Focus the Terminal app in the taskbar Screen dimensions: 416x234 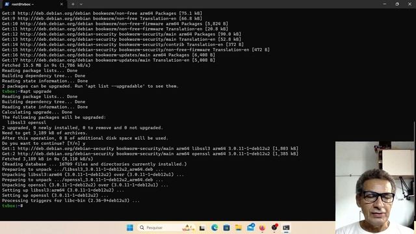point(286,227)
